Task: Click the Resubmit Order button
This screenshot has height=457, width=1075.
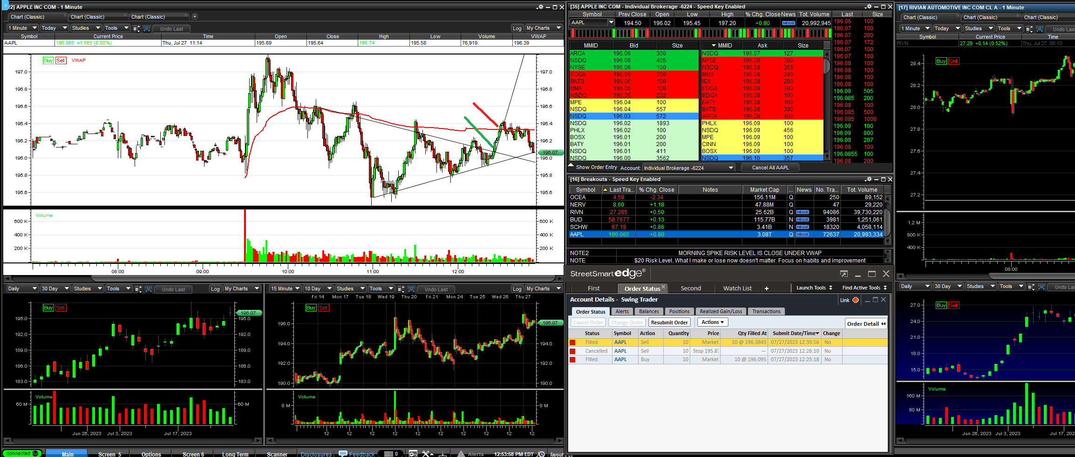Action: coord(669,323)
